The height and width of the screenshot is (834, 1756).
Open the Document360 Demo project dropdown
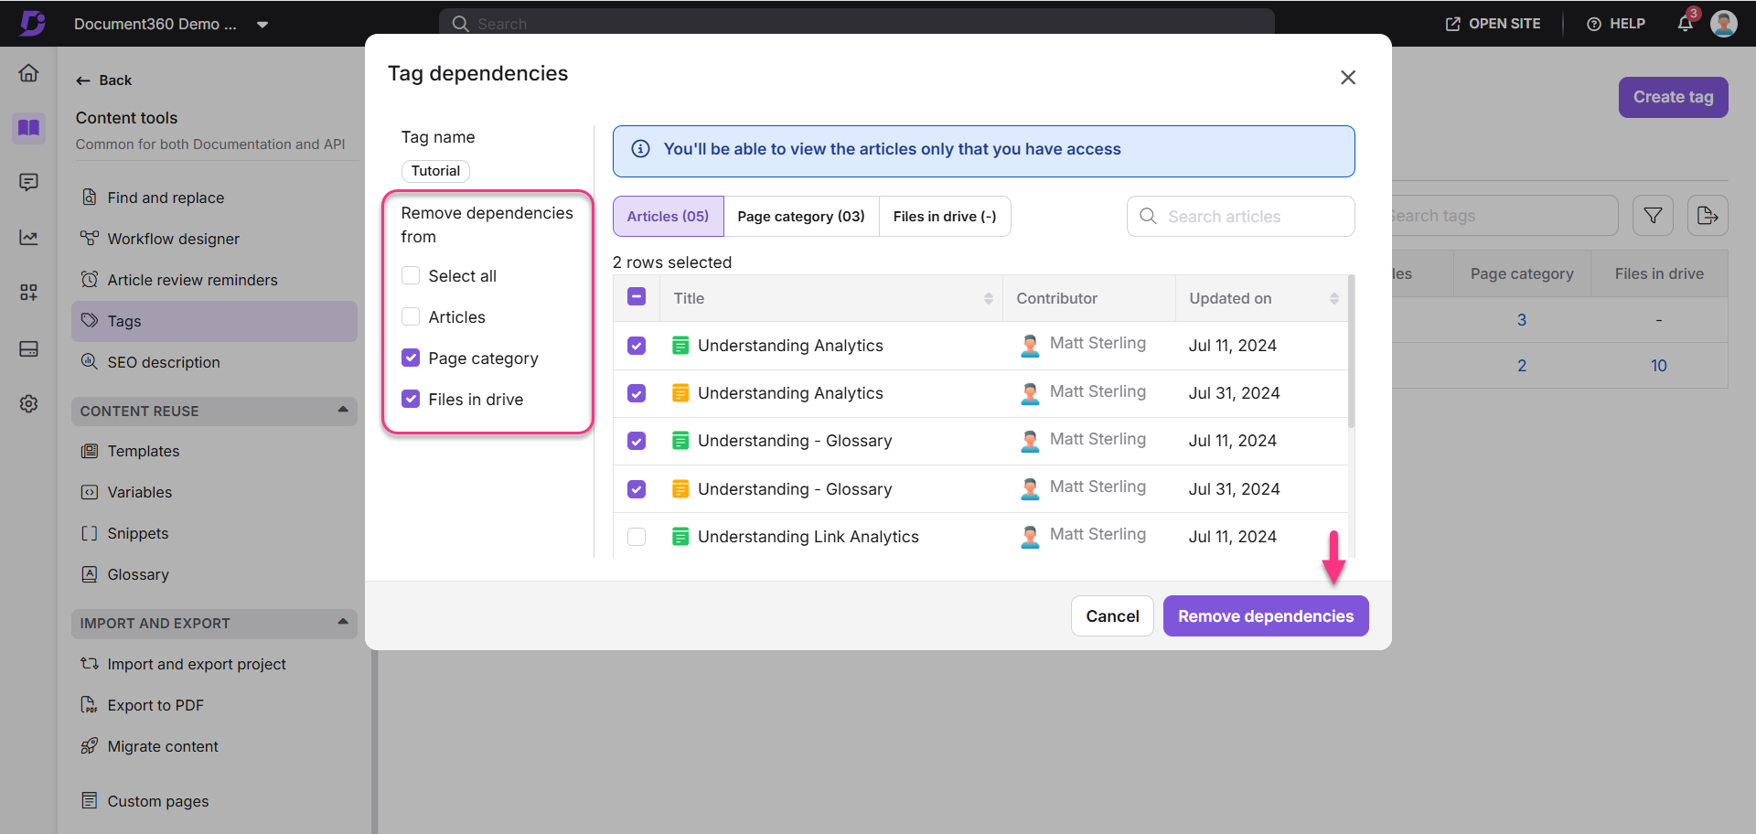point(262,25)
